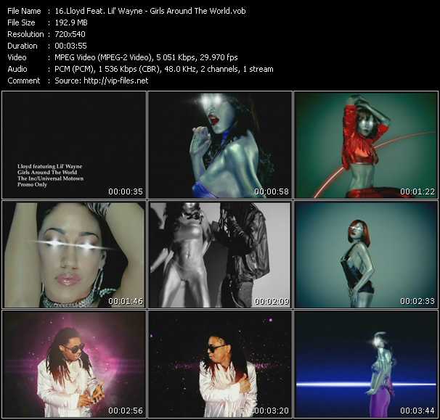Image resolution: width=440 pixels, height=420 pixels.
Task: Click the 'Comment' label
Action: (24, 81)
